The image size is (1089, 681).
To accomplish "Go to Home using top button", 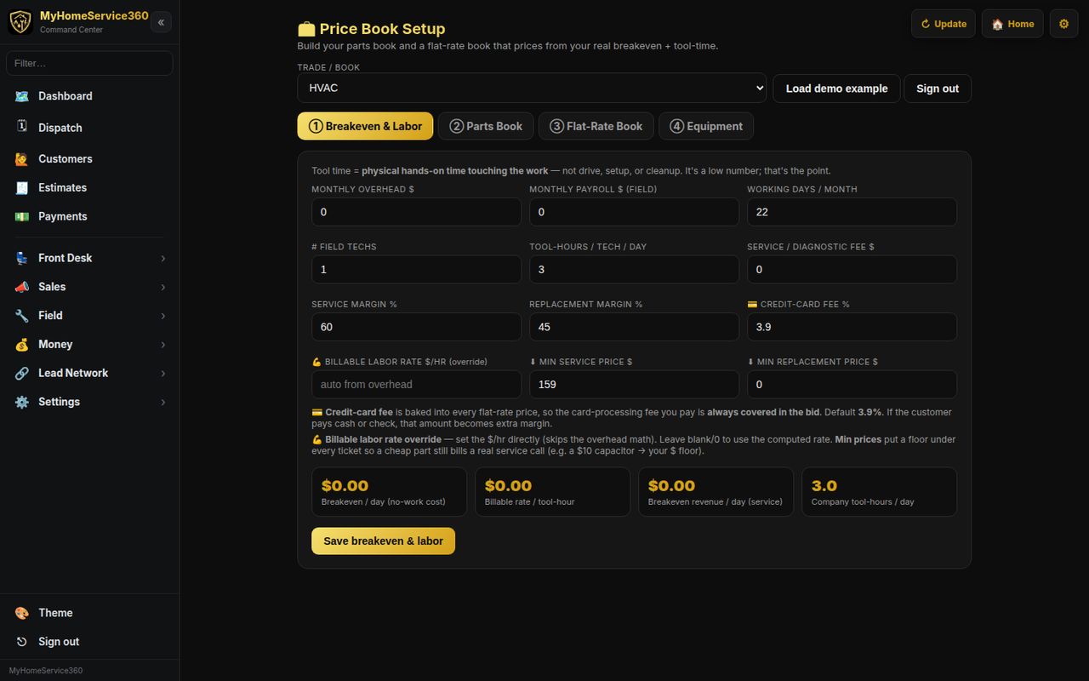I will [x=1012, y=24].
